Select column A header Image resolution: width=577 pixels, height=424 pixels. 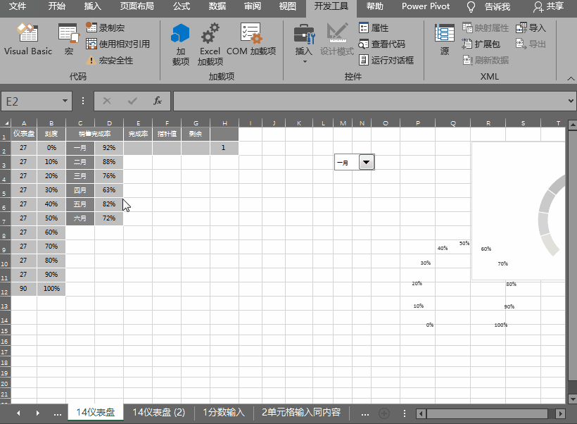[24, 123]
